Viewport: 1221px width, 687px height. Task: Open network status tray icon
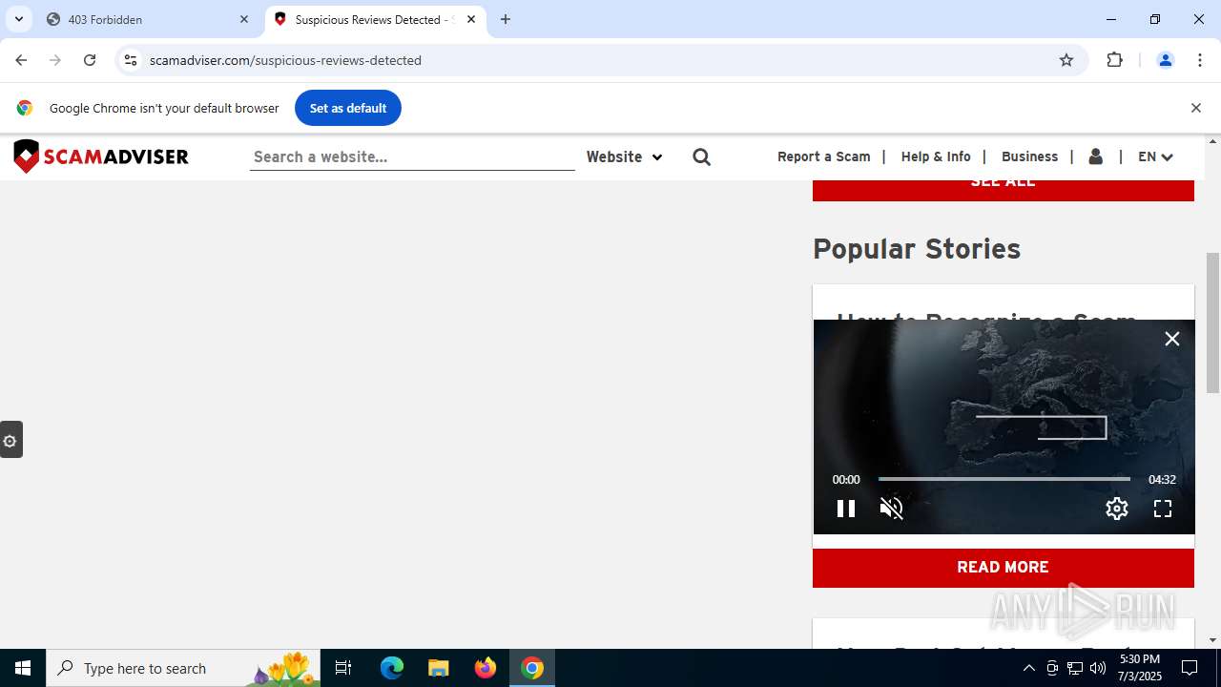(1075, 668)
